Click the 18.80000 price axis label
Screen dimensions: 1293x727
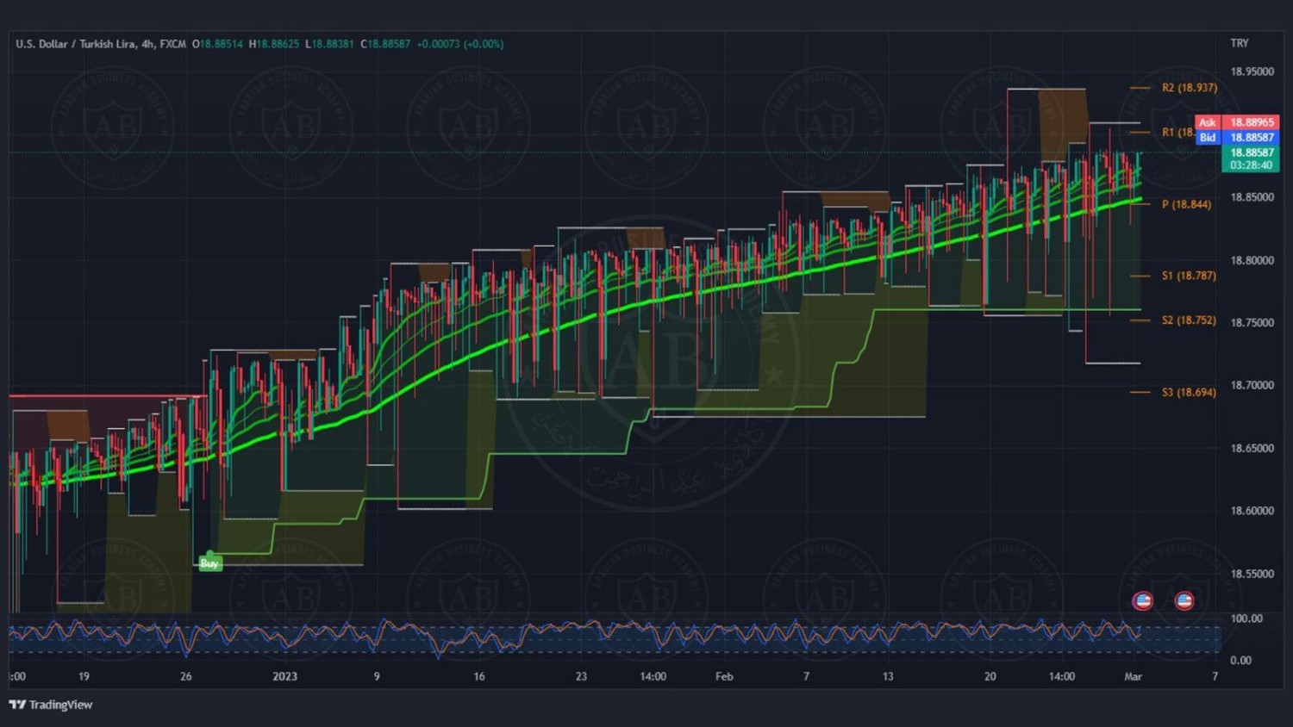pyautogui.click(x=1252, y=260)
